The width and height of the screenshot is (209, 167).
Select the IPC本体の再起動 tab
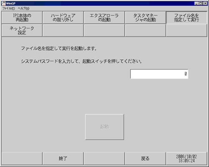(x=22, y=18)
